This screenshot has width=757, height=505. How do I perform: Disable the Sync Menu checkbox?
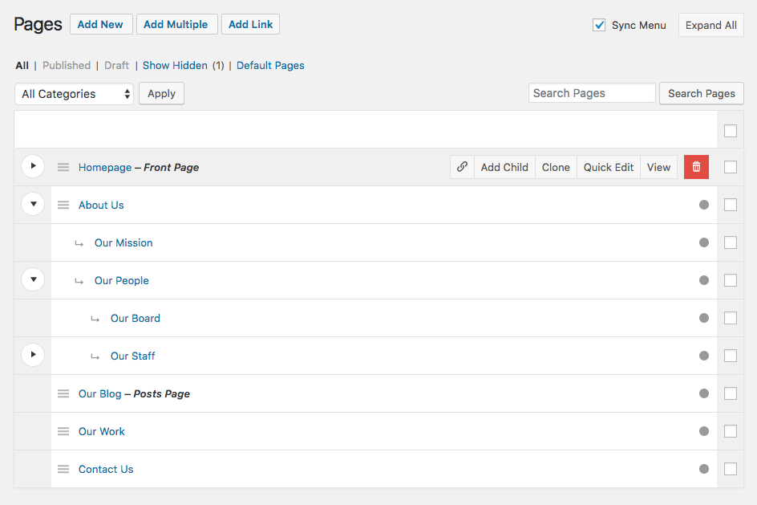tap(599, 25)
